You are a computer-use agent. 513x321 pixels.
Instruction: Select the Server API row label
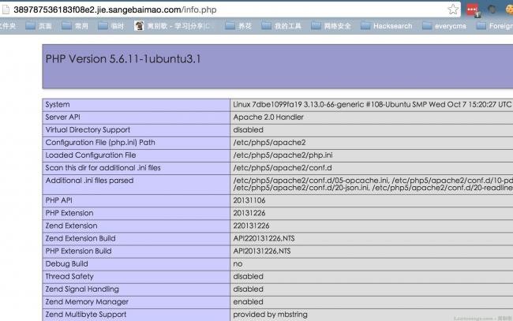point(62,117)
